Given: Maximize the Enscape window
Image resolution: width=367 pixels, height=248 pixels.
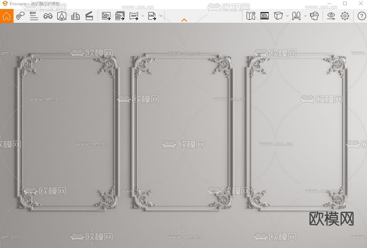Looking at the screenshot, I should coord(345,3).
